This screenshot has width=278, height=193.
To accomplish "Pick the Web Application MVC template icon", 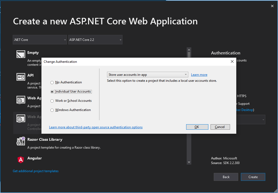I will click(x=21, y=118).
